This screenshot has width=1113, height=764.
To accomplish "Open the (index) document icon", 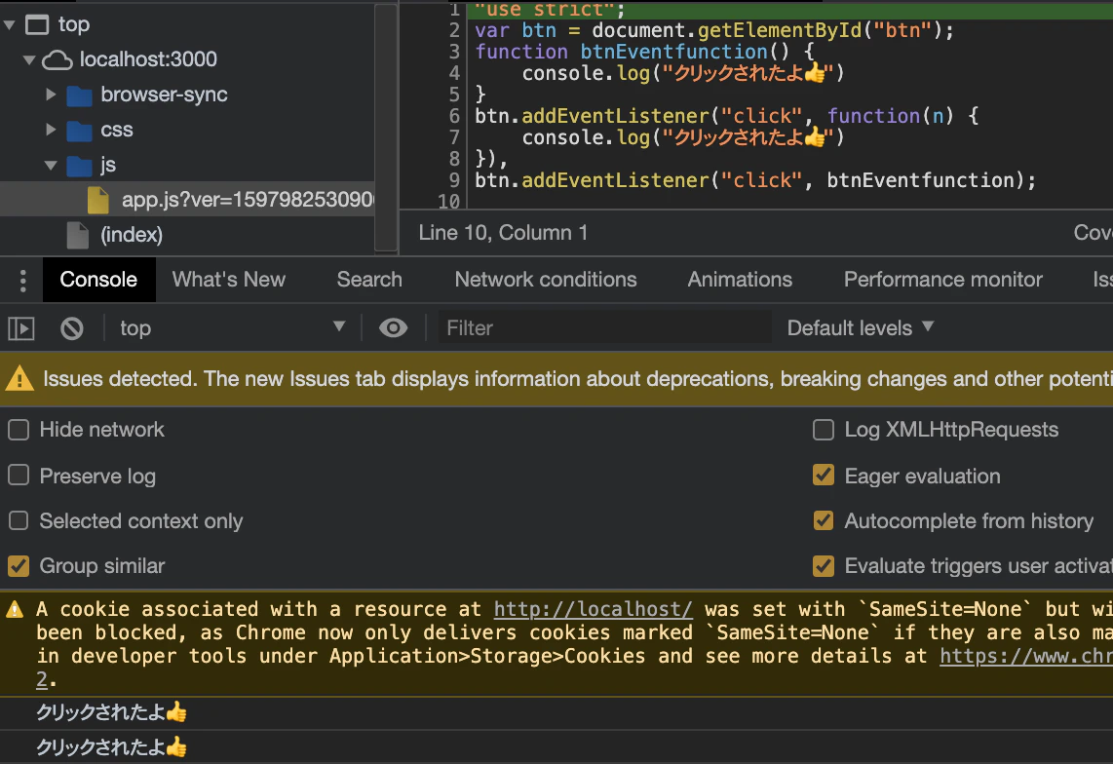I will tap(77, 235).
